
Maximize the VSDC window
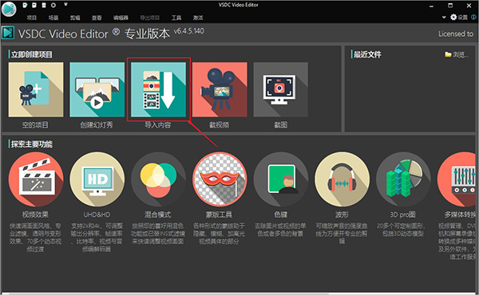450,6
